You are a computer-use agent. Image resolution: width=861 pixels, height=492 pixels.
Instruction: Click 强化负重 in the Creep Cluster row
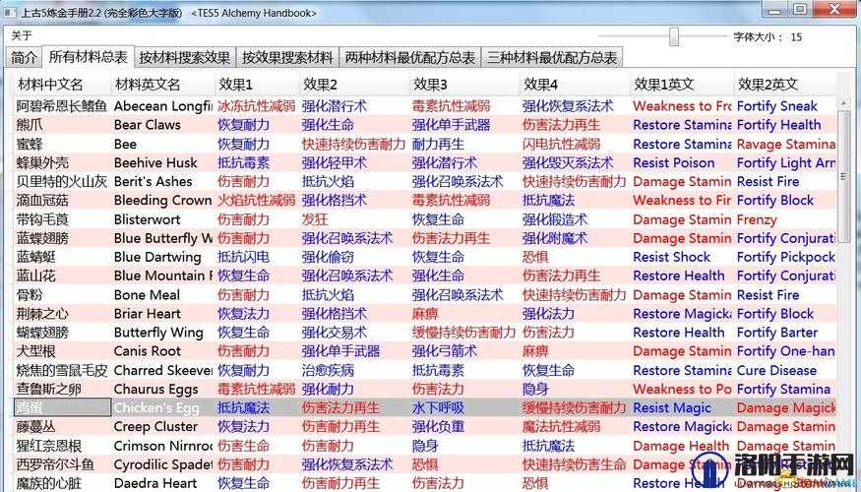click(438, 426)
